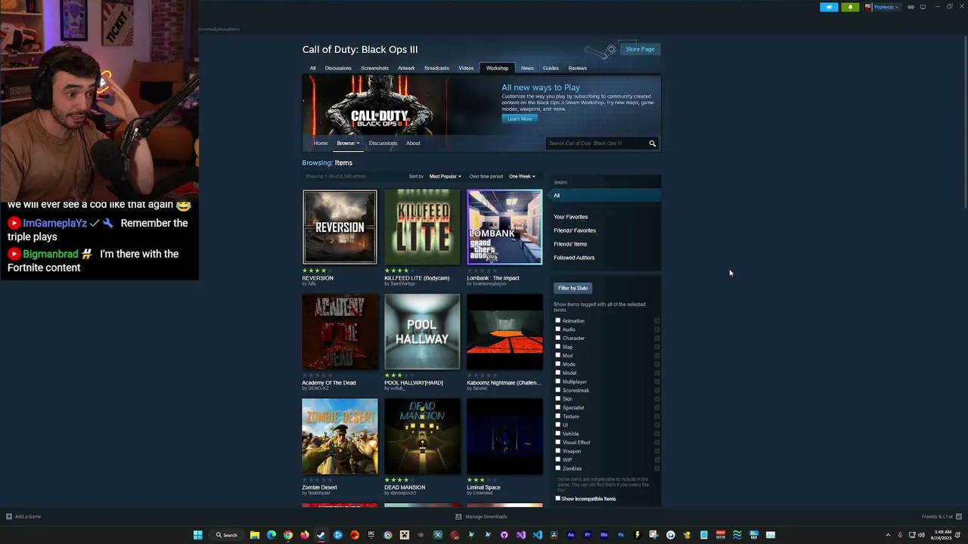This screenshot has width=968, height=544.
Task: Open the POOL HALLWAY workshop item thumbnail
Action: [x=422, y=332]
